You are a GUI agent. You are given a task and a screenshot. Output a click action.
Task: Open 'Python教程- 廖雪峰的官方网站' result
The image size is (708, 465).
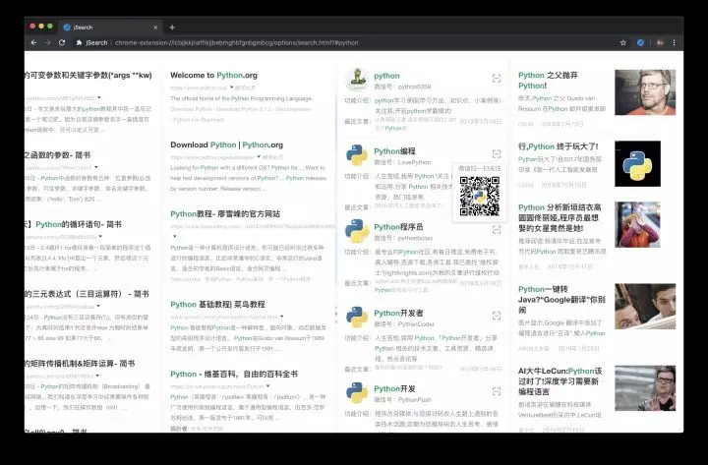[225, 213]
